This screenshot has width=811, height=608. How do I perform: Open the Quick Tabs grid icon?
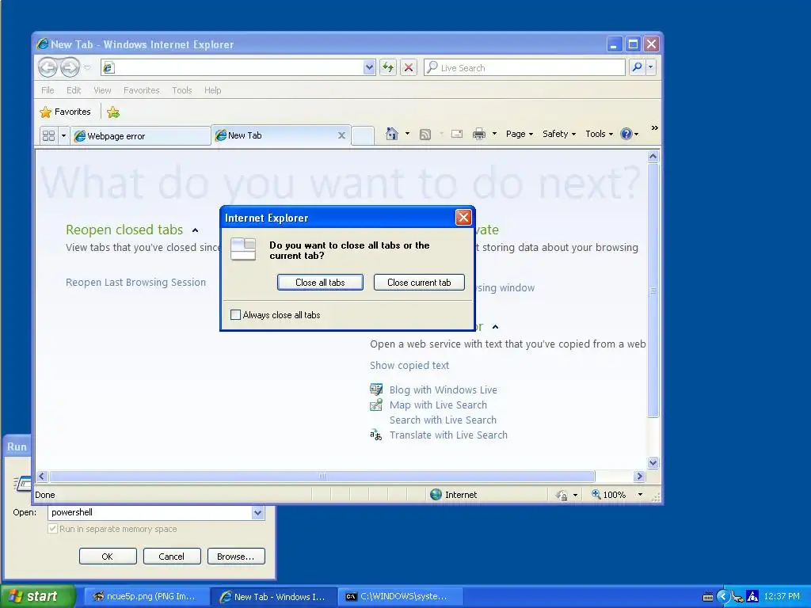coord(48,136)
